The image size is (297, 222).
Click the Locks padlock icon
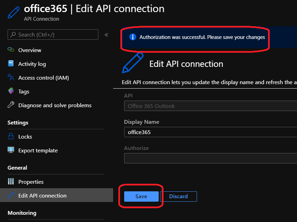pos(11,137)
